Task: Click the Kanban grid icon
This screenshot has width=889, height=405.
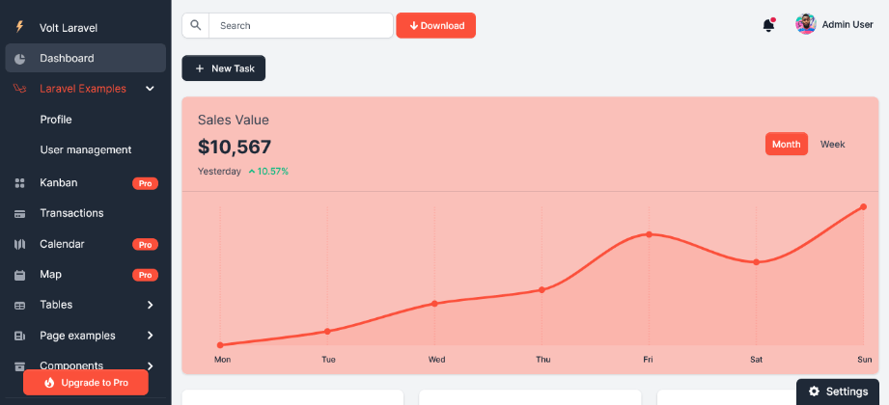Action: click(20, 183)
